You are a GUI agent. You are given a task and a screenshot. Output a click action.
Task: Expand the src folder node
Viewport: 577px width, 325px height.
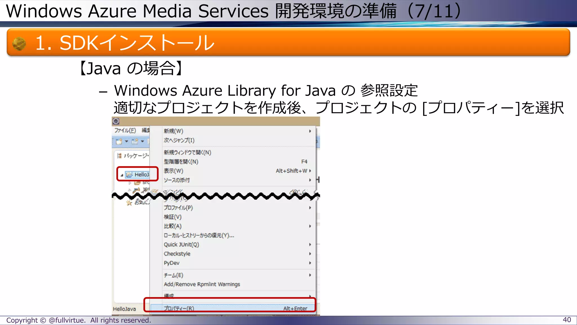[130, 183]
